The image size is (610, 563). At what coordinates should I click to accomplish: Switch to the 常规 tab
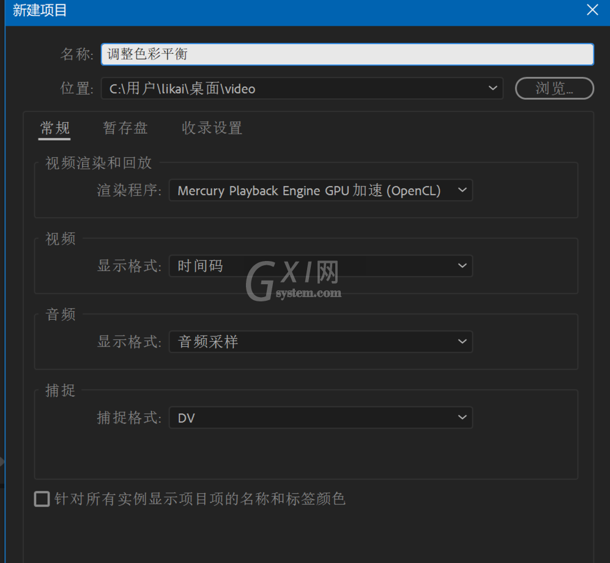point(55,128)
